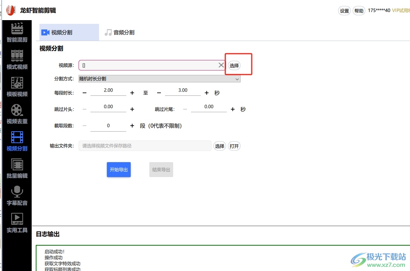This screenshot has width=410, height=271.
Task: Open the 智能混剪 sidebar module
Action: pyautogui.click(x=17, y=33)
